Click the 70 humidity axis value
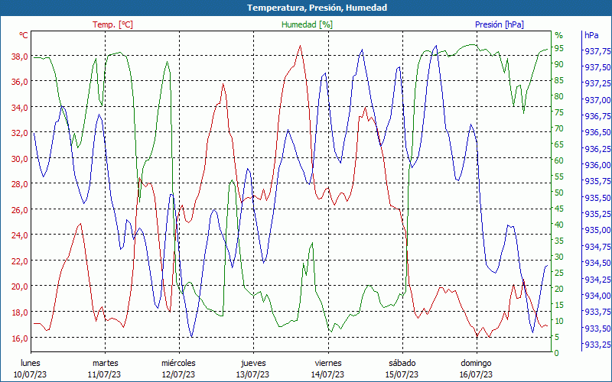Viewport: 612px width, 382px height. tap(559, 128)
